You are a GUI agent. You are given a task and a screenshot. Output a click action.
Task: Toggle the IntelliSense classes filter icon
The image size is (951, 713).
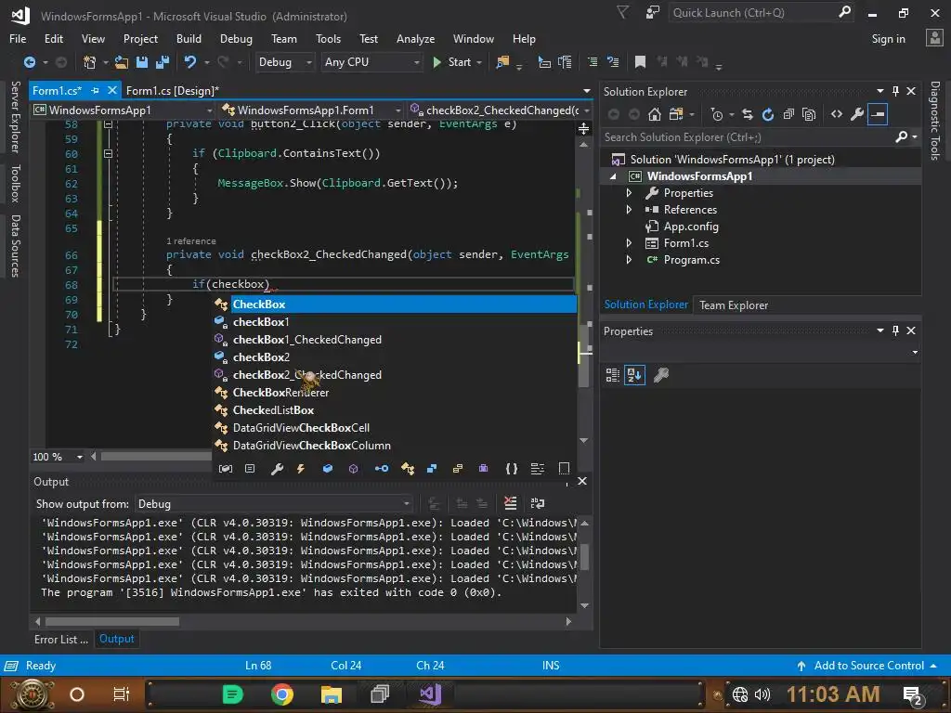[x=408, y=469]
